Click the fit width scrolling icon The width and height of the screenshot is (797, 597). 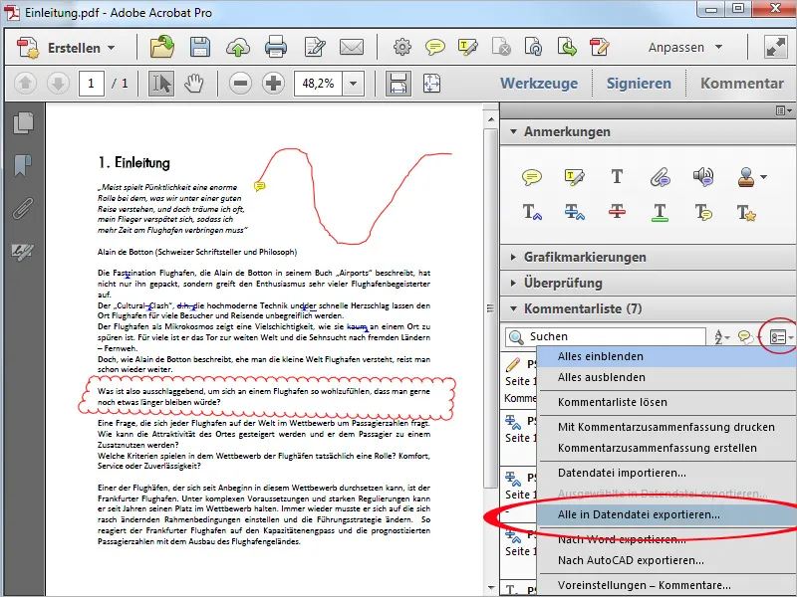click(398, 83)
